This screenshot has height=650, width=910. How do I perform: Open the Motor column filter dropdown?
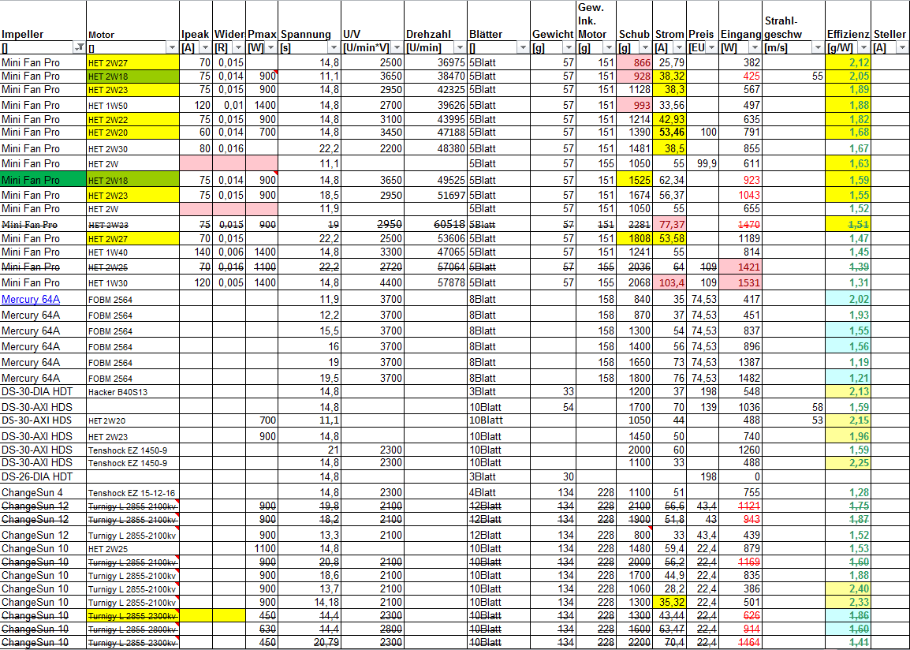(173, 48)
